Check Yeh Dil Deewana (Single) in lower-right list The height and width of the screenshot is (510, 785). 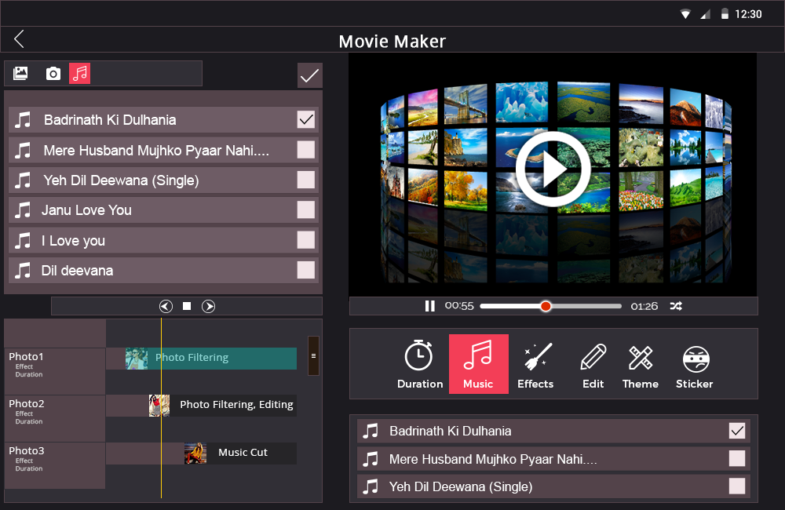pyautogui.click(x=737, y=486)
